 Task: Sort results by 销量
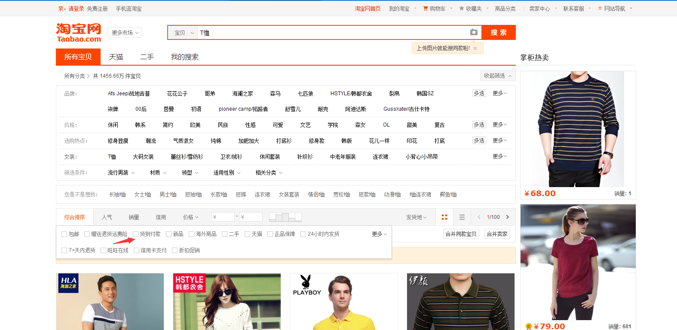(x=134, y=217)
